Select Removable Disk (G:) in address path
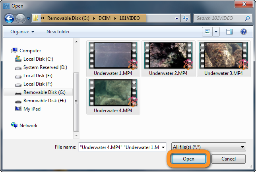 (68, 18)
